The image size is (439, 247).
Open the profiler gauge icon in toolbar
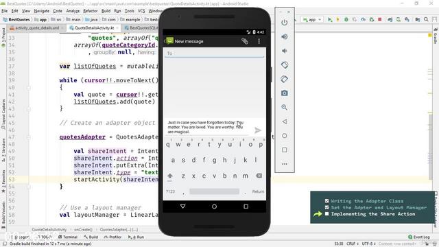(363, 19)
